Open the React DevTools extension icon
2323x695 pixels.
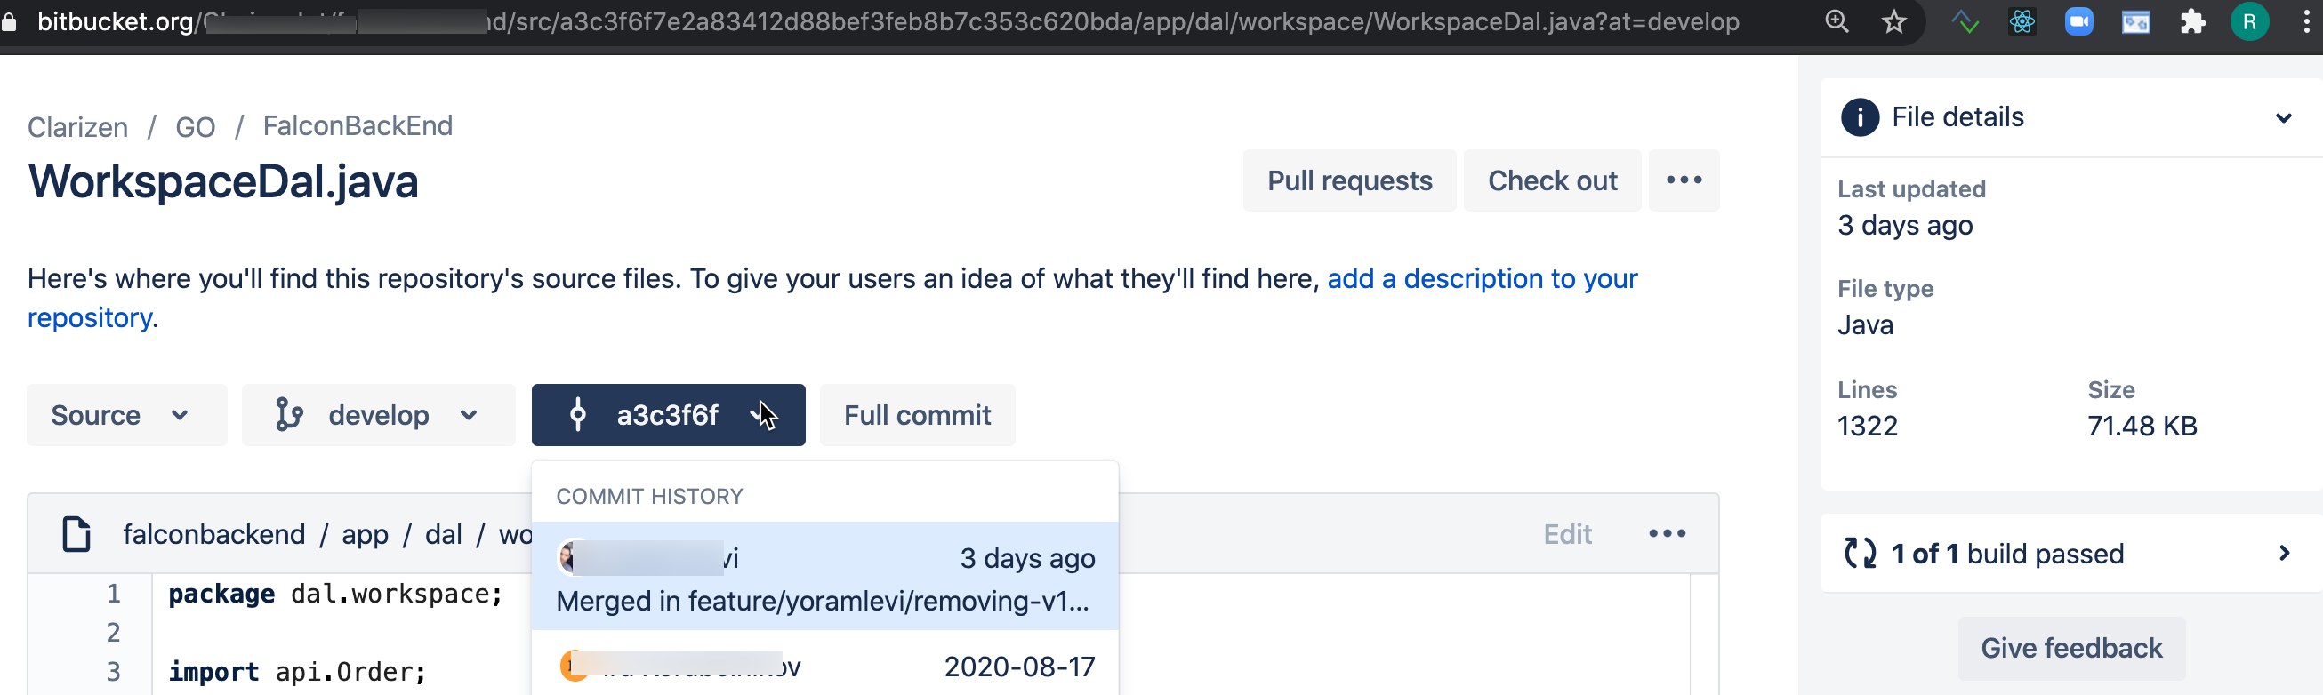coord(2022,21)
